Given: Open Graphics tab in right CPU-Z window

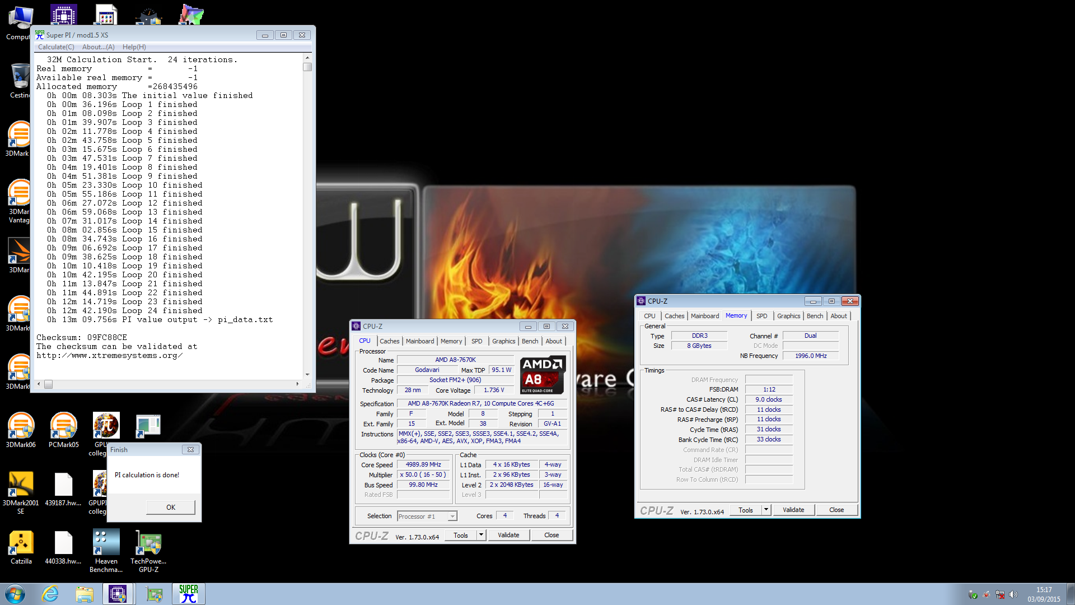Looking at the screenshot, I should [789, 316].
